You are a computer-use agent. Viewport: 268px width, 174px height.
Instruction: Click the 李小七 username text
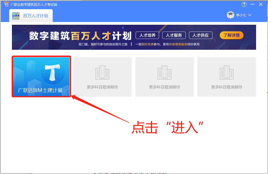tap(241, 15)
